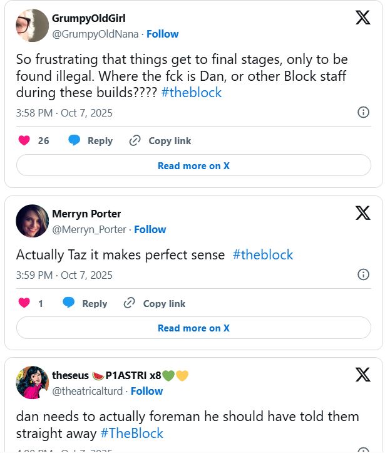Open the #TheBlock hashtag in theseus's tweet
This screenshot has width=385, height=453.
(131, 434)
